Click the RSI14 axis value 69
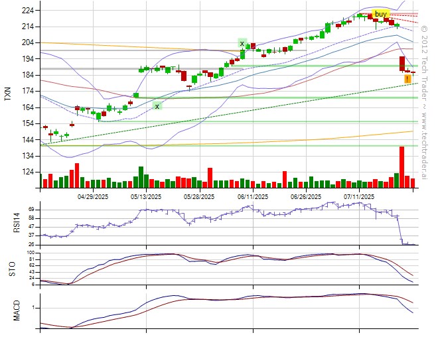 (31, 209)
